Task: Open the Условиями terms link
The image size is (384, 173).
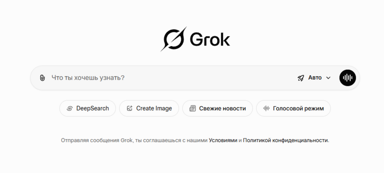Action: (x=223, y=140)
